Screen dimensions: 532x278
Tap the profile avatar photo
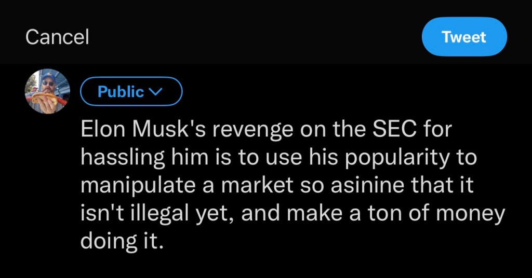47,91
